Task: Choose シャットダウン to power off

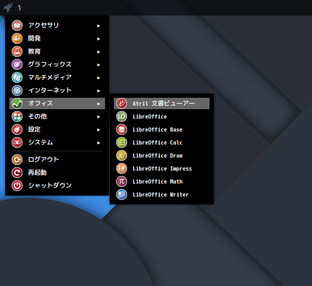Action: [57, 186]
